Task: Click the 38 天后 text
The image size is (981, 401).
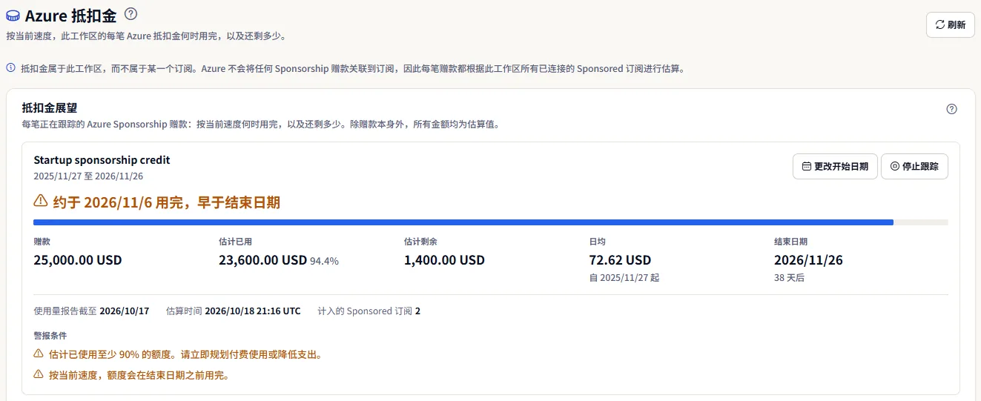Action: pyautogui.click(x=789, y=278)
